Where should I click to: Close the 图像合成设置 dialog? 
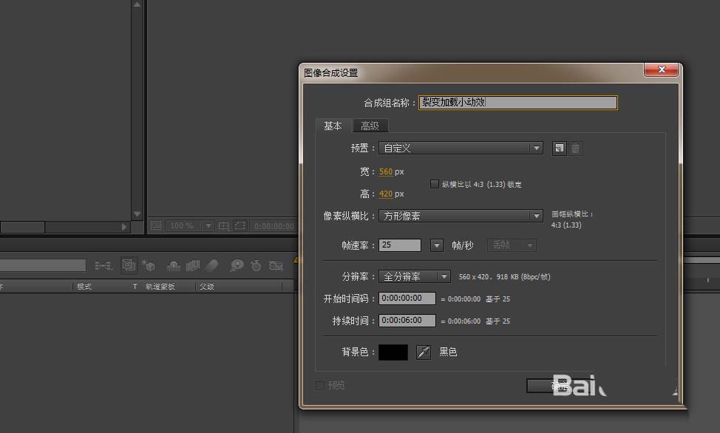pyautogui.click(x=661, y=69)
